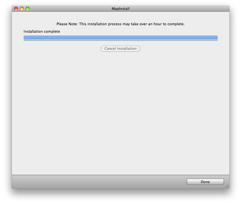Click the empty gray area in window center
246x205 pixels.
[121, 111]
